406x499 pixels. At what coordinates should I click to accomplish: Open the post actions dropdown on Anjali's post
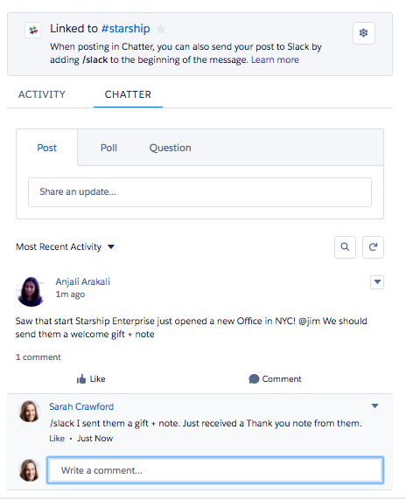click(377, 282)
